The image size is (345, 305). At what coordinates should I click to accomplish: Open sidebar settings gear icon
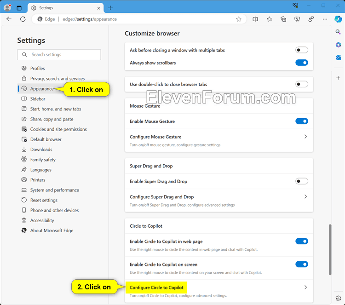pos(338,299)
